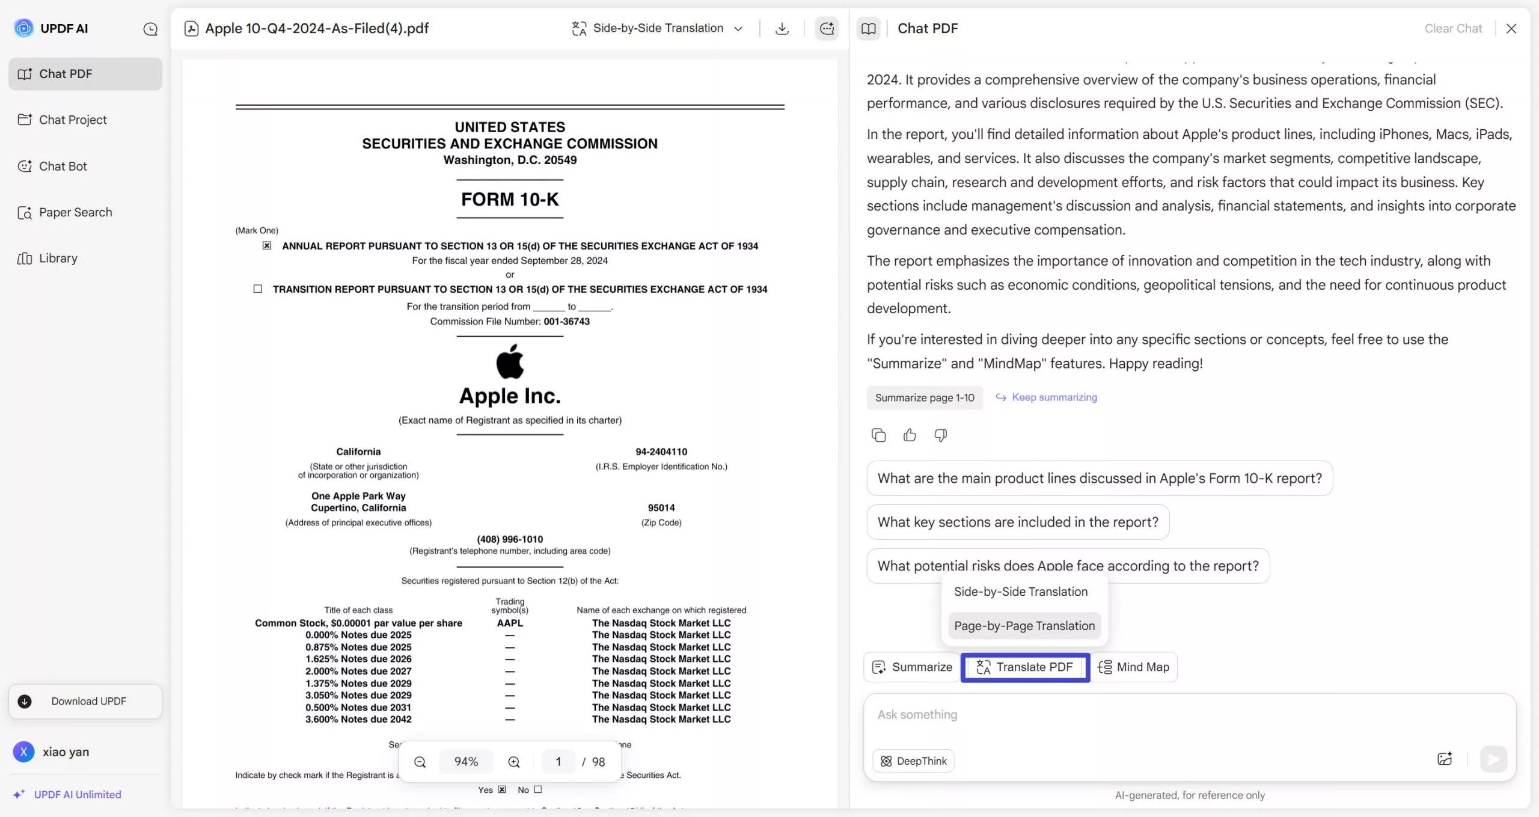This screenshot has width=1539, height=817.
Task: Thumbs up the AI response
Action: [909, 435]
